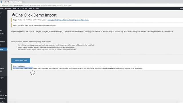
Task: Click the bullet about no existing posts deleted
Action: tap(56, 45)
